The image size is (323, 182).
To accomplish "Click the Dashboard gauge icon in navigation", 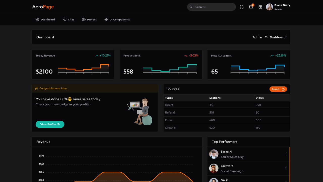I will coord(37,19).
